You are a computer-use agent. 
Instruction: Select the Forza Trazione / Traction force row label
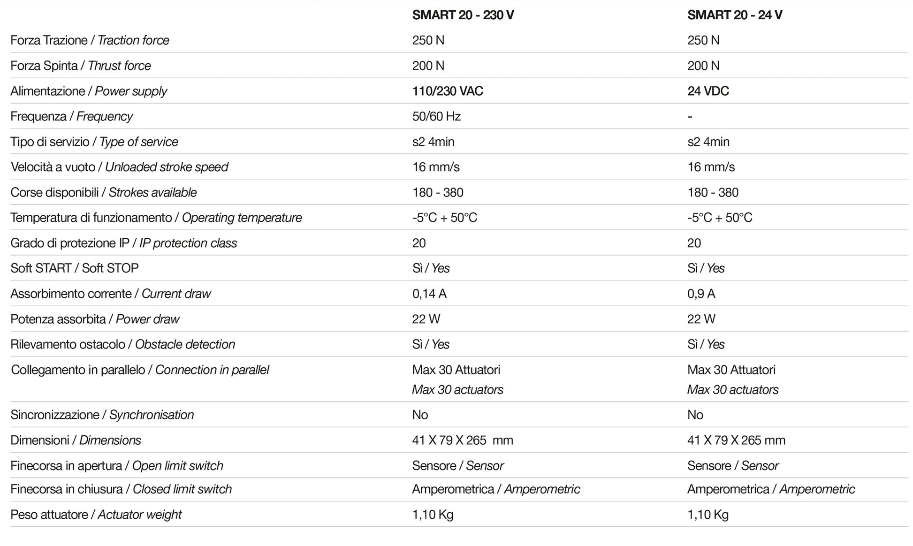(90, 40)
